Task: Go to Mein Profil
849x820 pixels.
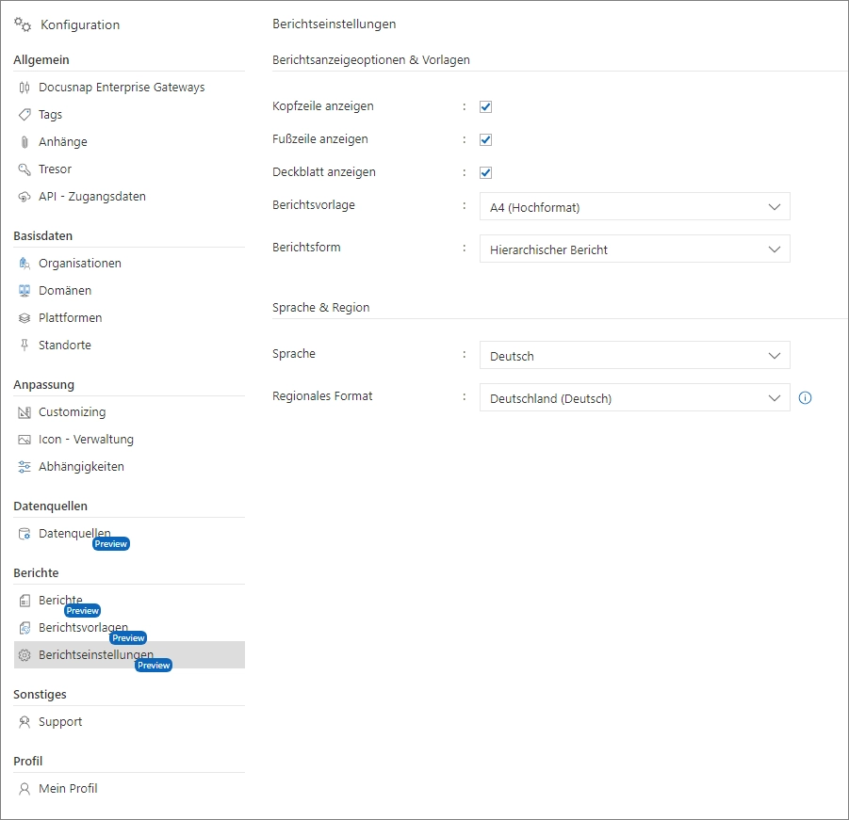Action: coord(68,789)
